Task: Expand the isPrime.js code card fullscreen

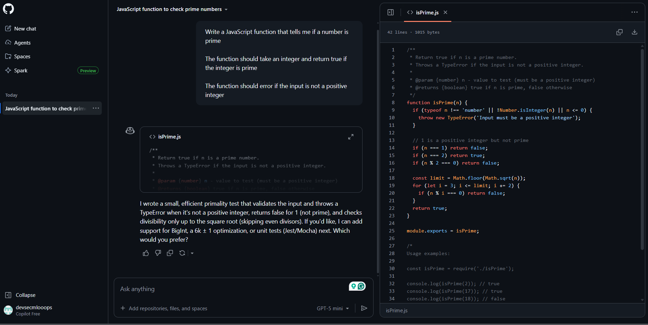Action: (351, 136)
